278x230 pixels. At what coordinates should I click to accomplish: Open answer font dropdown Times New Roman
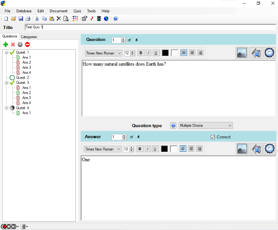[x=102, y=149]
